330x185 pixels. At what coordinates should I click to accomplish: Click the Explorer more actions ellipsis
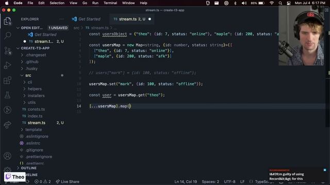click(61, 19)
